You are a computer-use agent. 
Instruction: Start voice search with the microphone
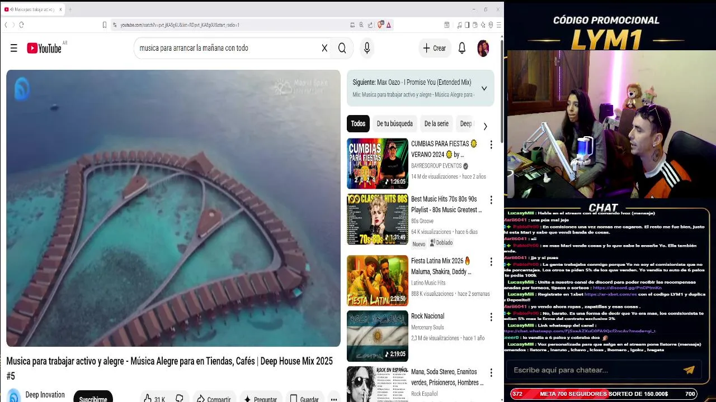pyautogui.click(x=367, y=48)
